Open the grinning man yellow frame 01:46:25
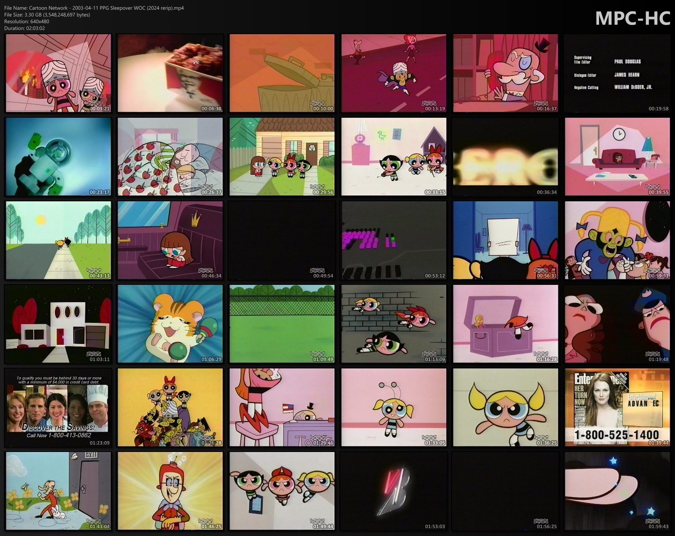 (x=170, y=491)
